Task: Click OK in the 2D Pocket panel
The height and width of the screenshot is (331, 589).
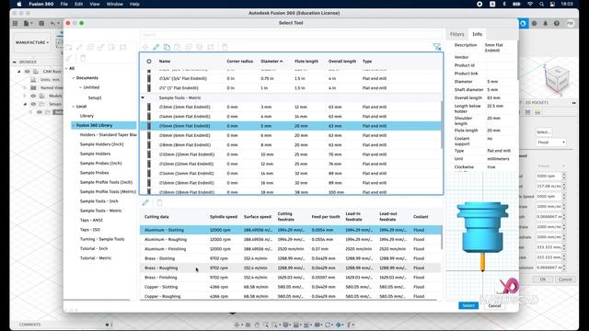Action: point(543,280)
